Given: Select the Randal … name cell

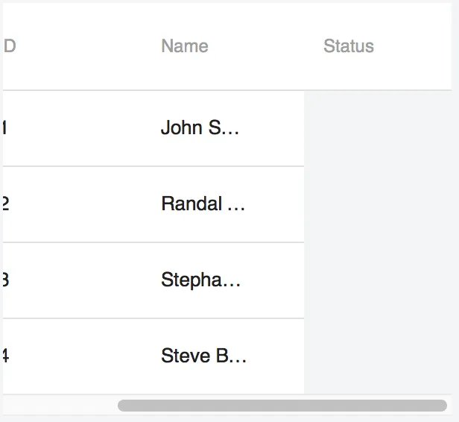Looking at the screenshot, I should click(203, 204).
